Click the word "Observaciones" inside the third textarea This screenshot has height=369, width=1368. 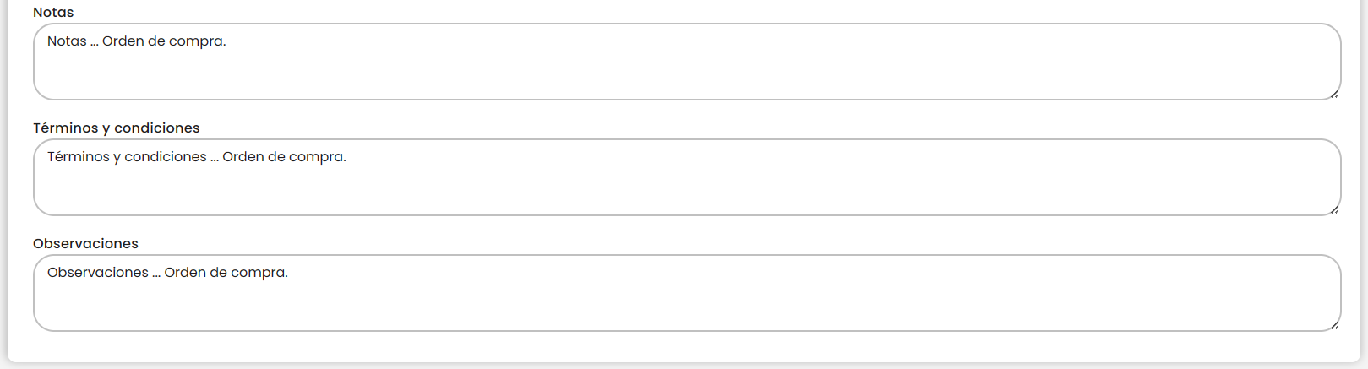(97, 273)
